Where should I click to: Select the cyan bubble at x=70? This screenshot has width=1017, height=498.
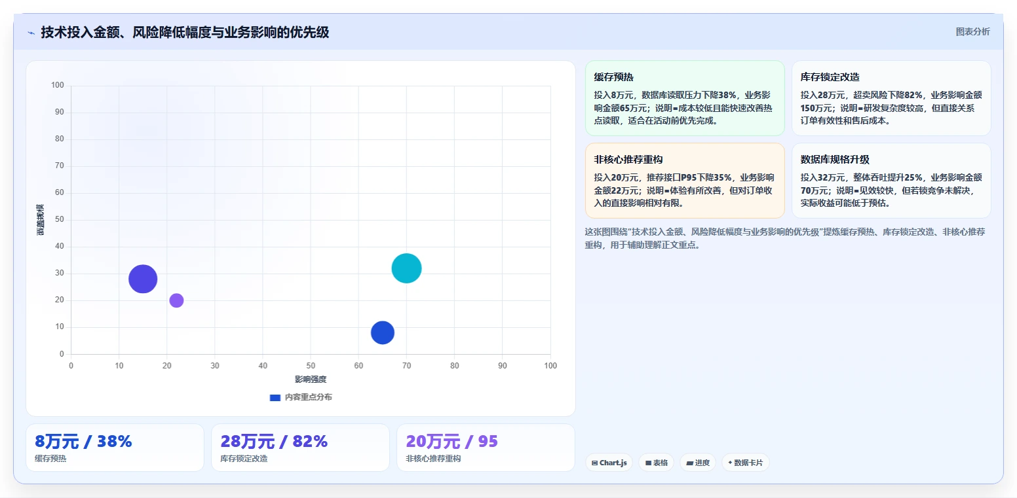point(406,268)
